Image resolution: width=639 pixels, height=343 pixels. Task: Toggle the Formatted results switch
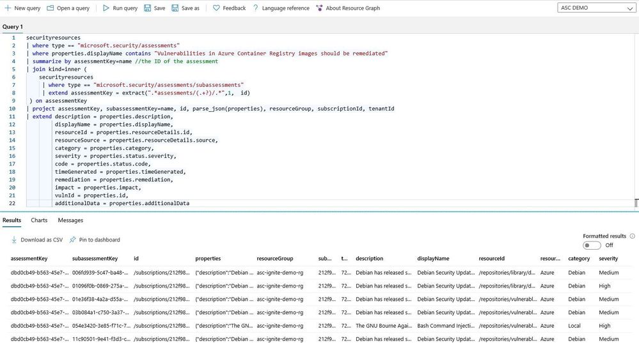592,245
